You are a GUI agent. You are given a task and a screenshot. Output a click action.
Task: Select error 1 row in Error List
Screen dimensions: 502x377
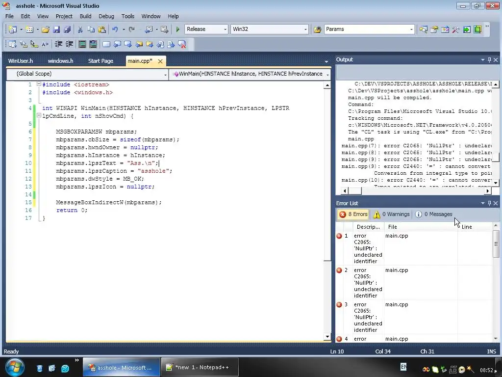[413, 248]
